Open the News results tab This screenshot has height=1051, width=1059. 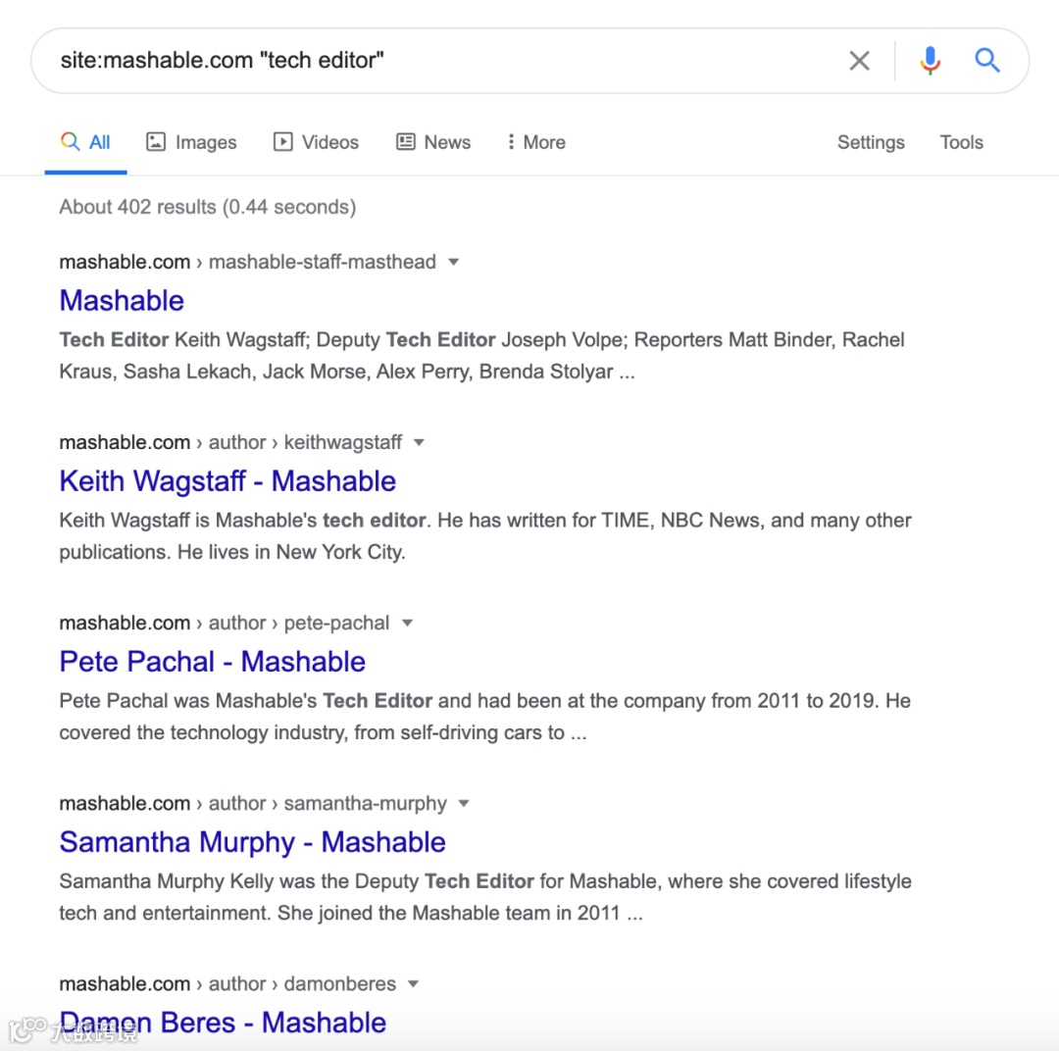(x=433, y=142)
